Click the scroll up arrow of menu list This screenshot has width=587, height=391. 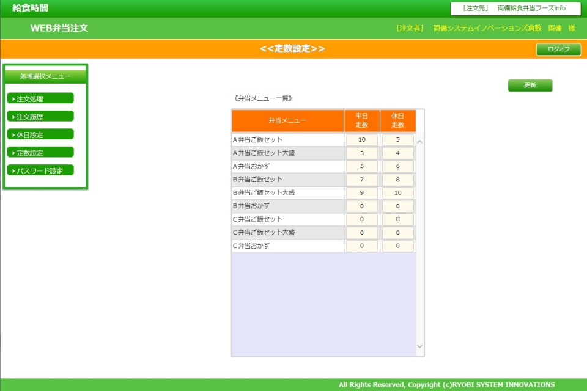tap(419, 142)
